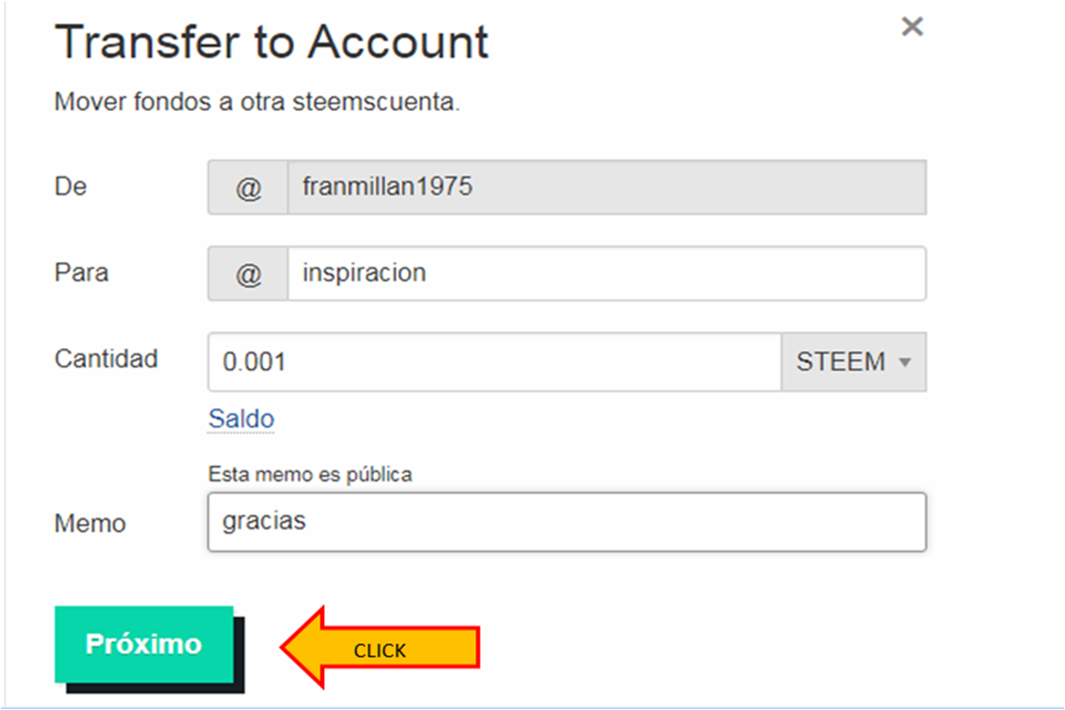This screenshot has height=710, width=1065.
Task: Open the STEEM currency dropdown
Action: tap(854, 362)
